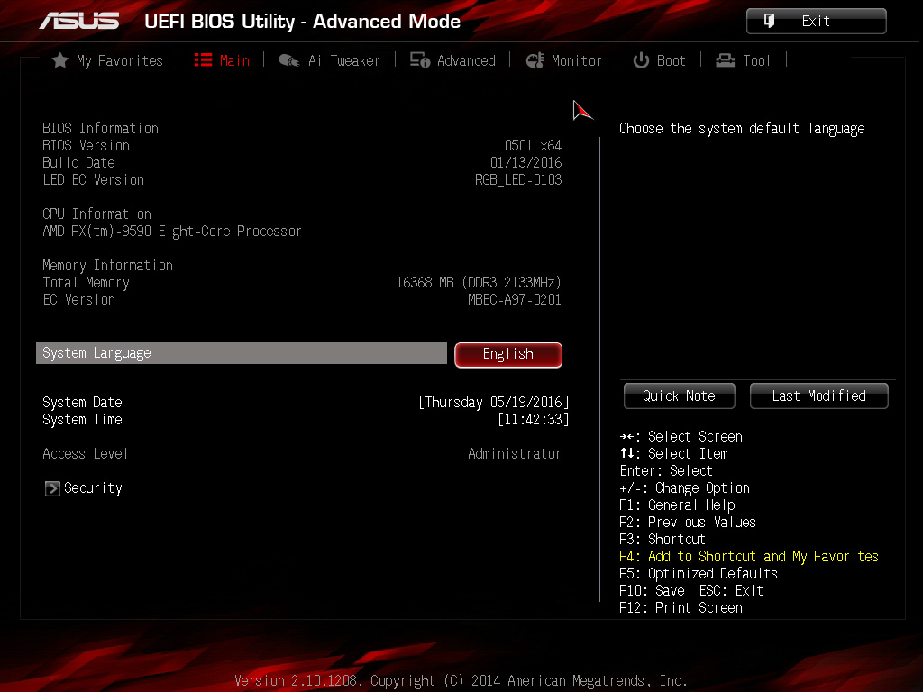The width and height of the screenshot is (923, 692).
Task: Open Quick Note
Action: [680, 396]
